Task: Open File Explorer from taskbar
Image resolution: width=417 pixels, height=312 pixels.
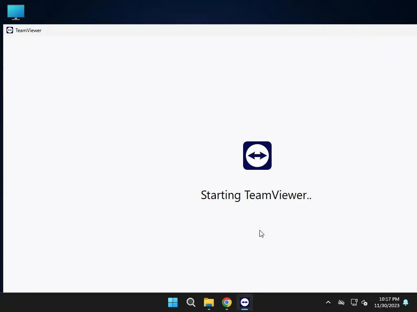Action: (x=209, y=302)
